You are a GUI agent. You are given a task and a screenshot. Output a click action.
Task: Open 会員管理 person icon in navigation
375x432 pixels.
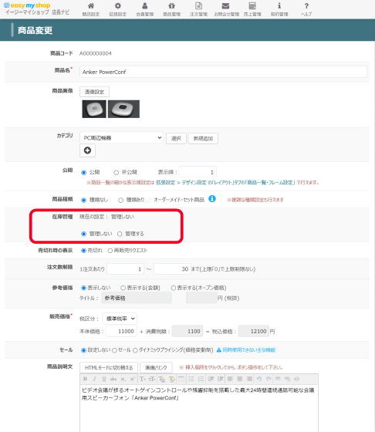click(144, 6)
